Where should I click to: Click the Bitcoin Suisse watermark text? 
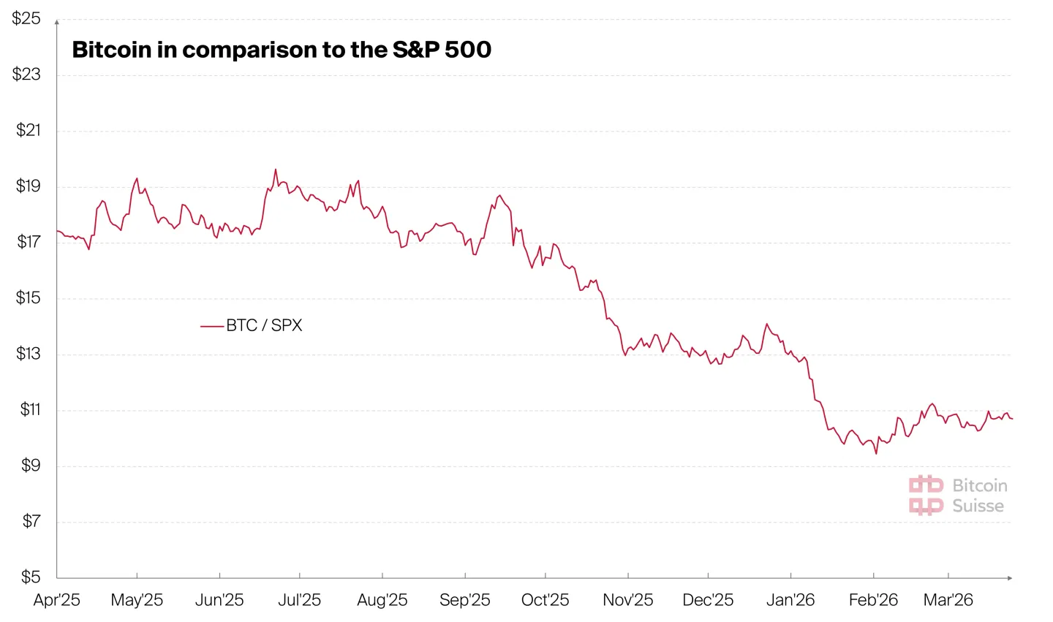tap(979, 496)
